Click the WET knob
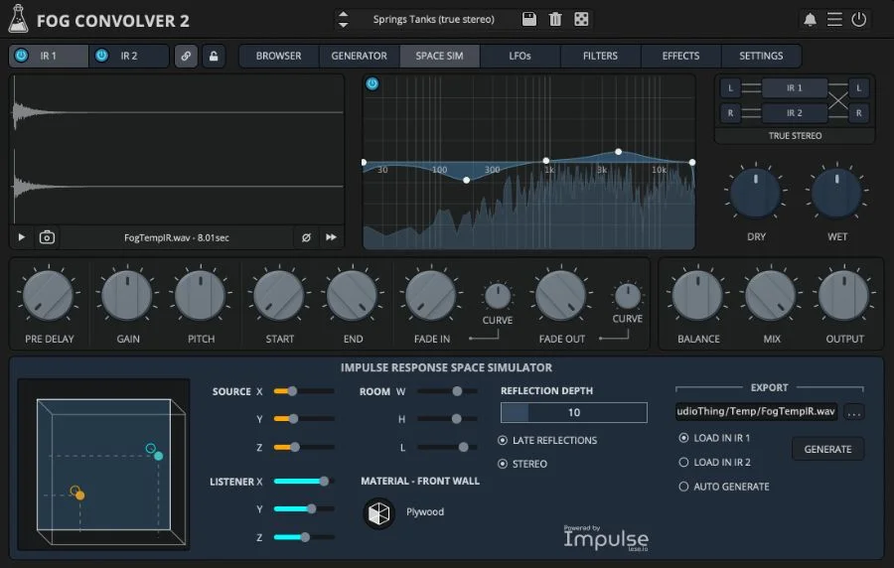Screen dimensions: 894x568 click(836, 194)
